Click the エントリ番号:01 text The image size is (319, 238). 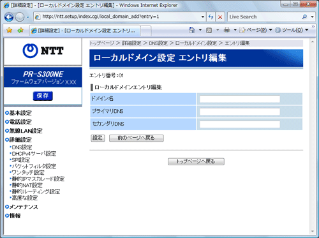point(107,75)
